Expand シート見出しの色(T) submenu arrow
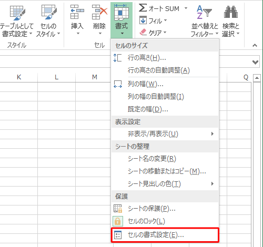Screen dimensions: 263x247 click(213, 183)
